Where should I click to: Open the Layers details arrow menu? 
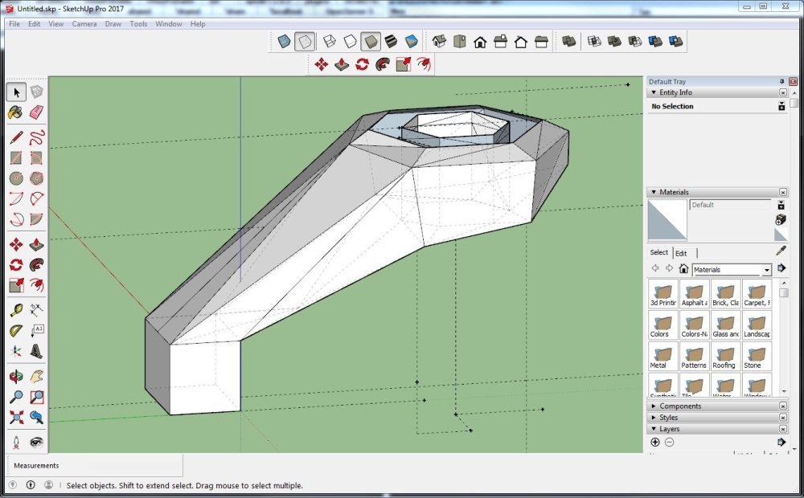(x=781, y=442)
